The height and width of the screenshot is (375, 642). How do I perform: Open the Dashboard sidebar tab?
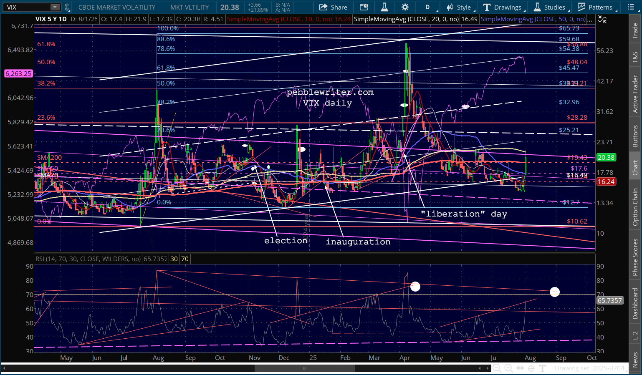point(635,304)
